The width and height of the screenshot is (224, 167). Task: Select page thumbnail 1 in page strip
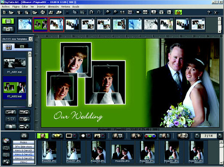coord(25,24)
